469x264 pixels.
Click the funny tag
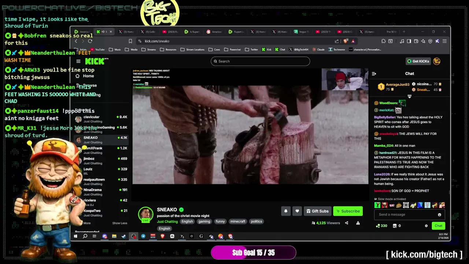click(x=220, y=221)
